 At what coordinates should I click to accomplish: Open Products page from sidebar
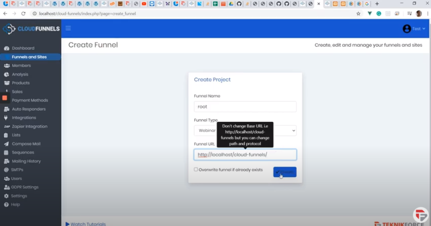[x=21, y=83]
